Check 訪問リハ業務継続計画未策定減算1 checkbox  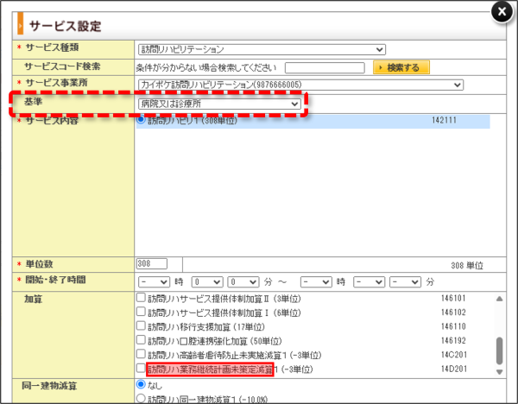pos(141,368)
